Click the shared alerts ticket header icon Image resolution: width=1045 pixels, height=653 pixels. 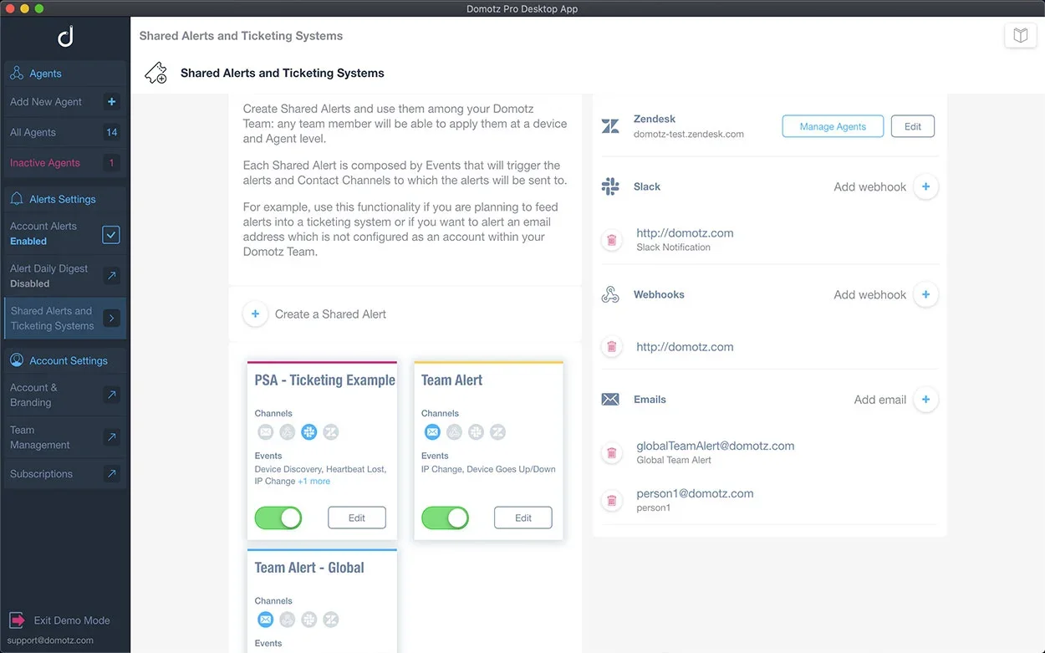(155, 73)
